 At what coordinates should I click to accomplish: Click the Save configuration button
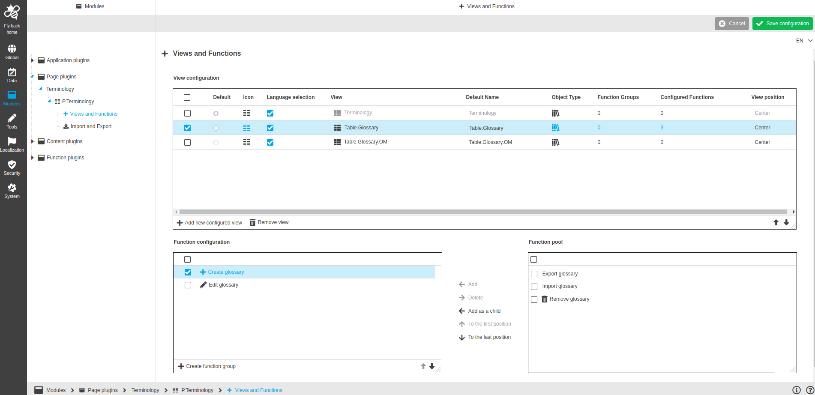[x=782, y=24]
